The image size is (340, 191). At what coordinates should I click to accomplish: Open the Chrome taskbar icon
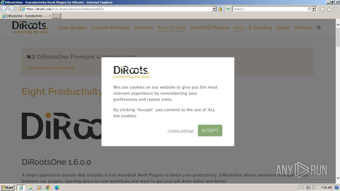tap(48, 188)
